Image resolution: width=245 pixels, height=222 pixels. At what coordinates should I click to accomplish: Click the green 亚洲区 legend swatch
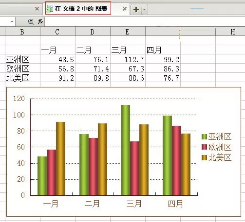pyautogui.click(x=204, y=137)
